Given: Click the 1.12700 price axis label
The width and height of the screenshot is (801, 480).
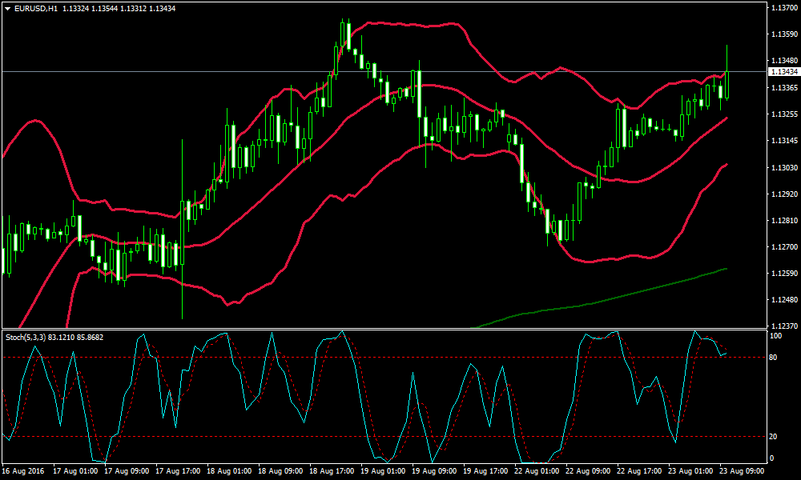Looking at the screenshot, I should 783,247.
